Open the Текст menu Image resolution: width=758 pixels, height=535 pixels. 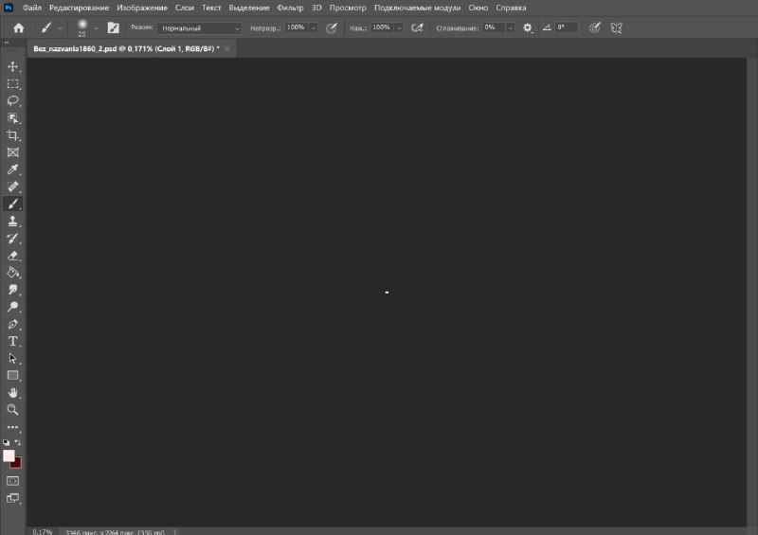[211, 8]
